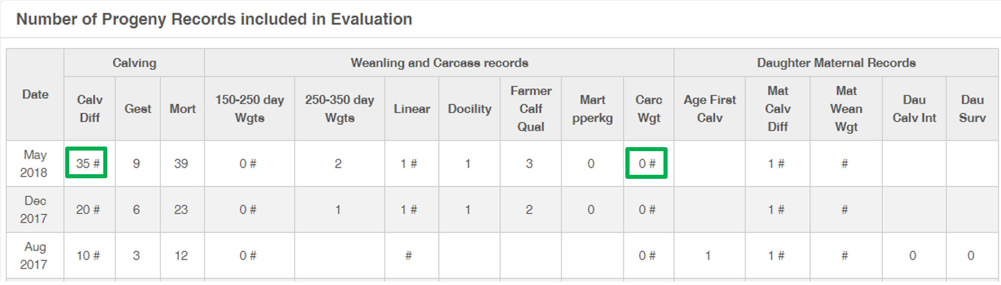
Task: Click the Dau Surv column header
Action: [972, 108]
